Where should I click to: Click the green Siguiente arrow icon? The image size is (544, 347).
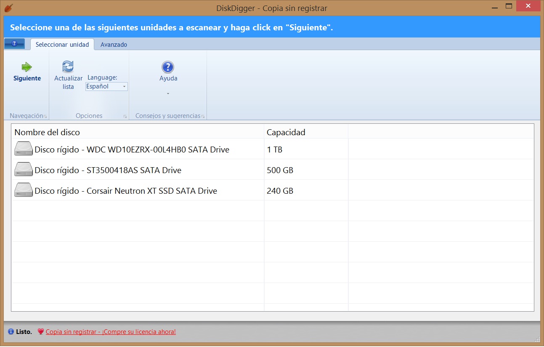pos(27,67)
